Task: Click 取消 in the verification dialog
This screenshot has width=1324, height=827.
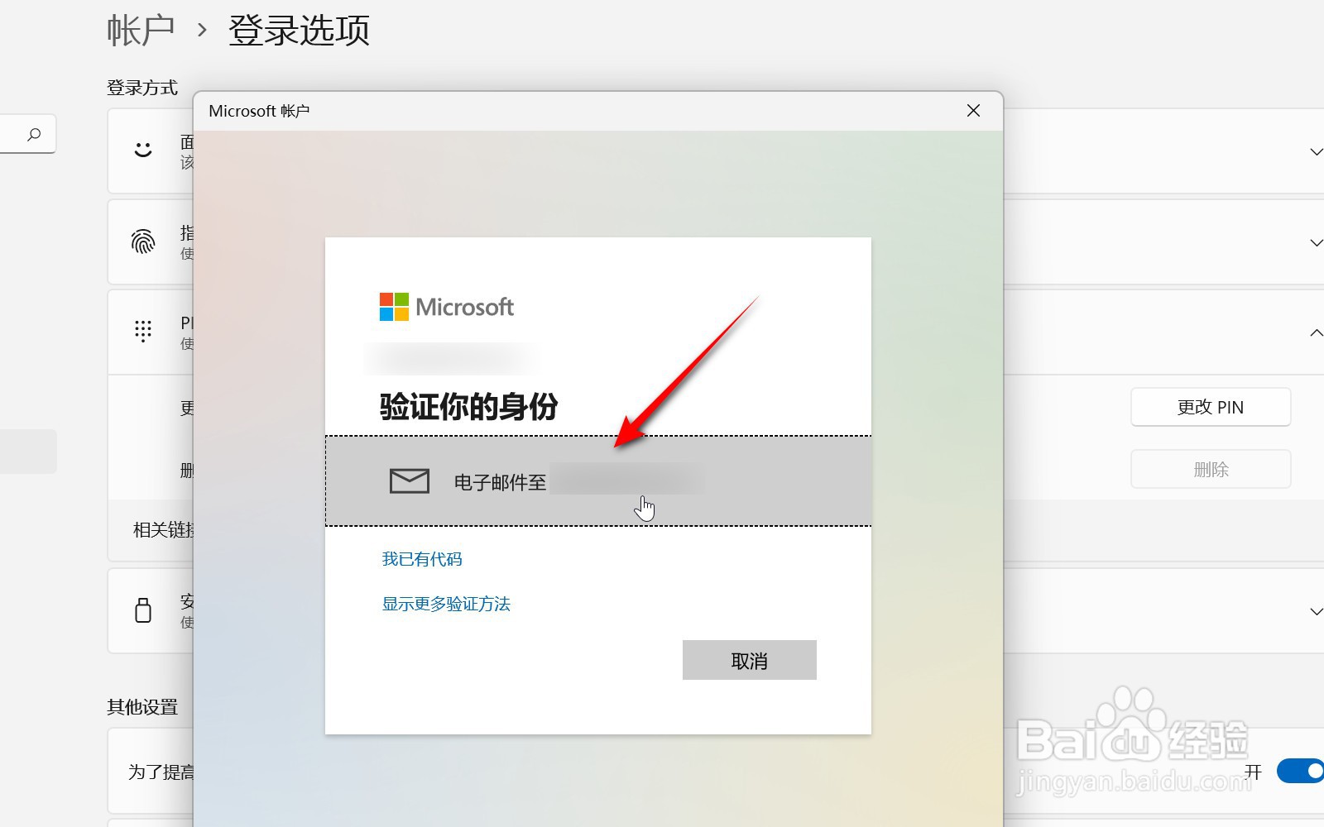Action: pos(750,660)
